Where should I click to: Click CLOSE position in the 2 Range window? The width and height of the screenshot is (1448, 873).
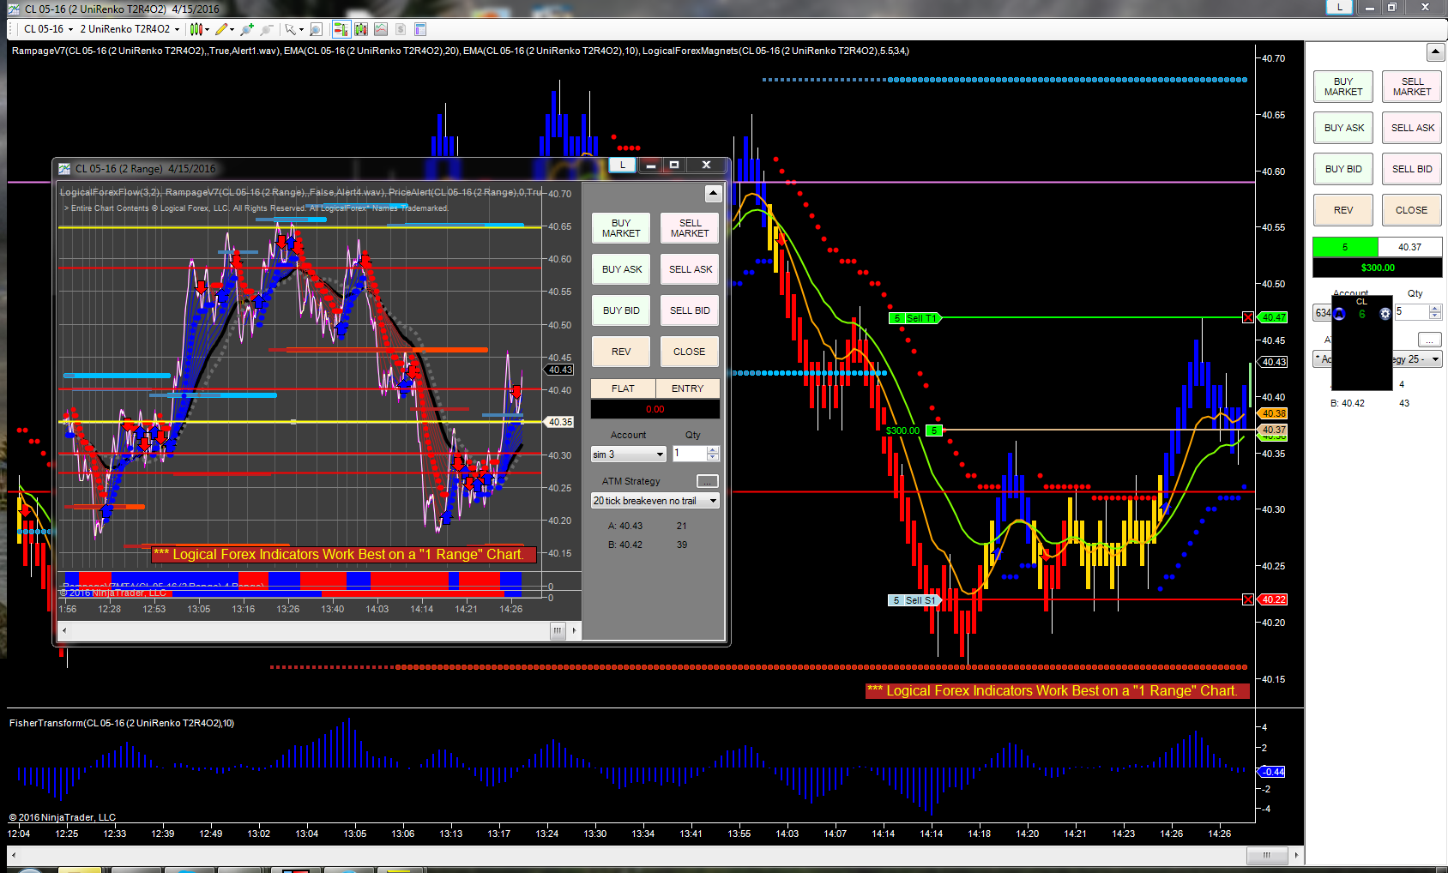coord(690,352)
